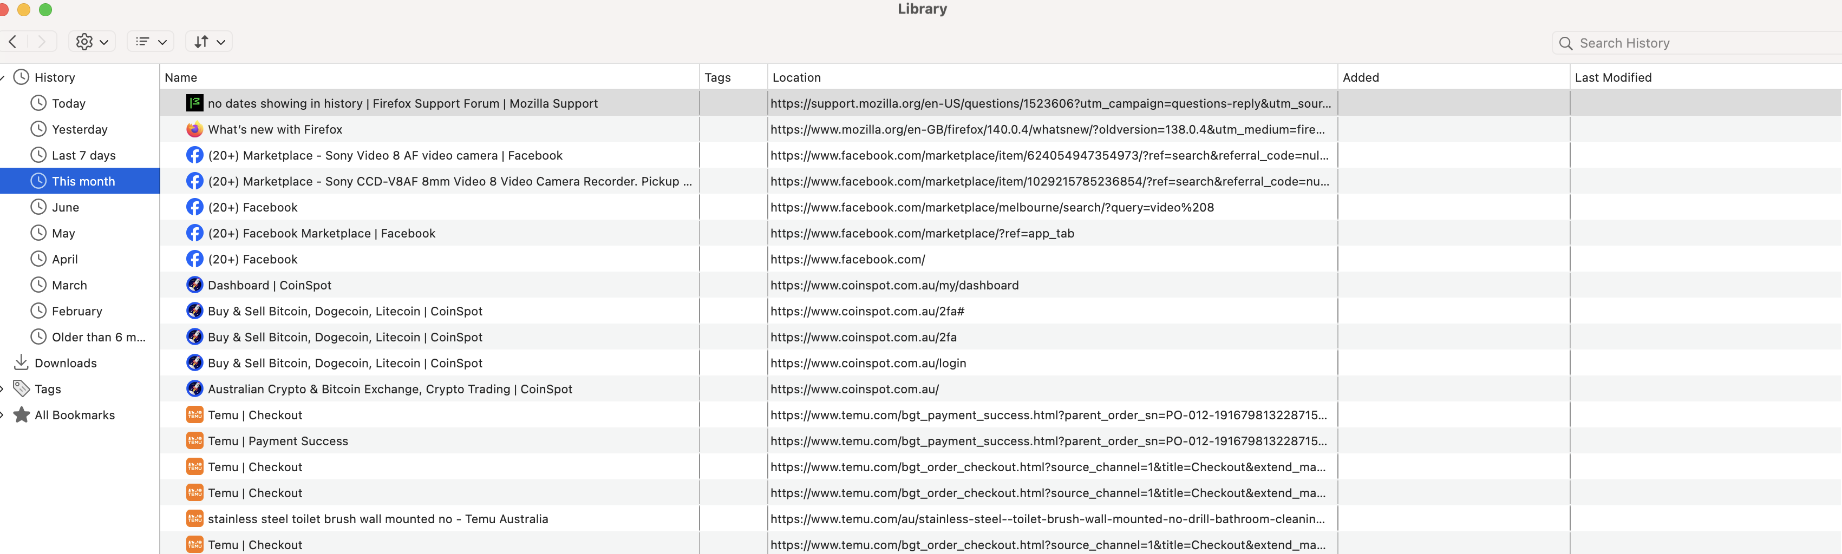Open June history folder
This screenshot has height=554, width=1842.
click(65, 207)
